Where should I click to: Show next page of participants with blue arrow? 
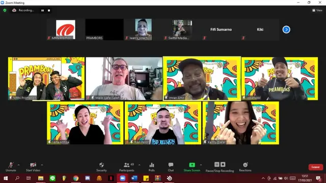(286, 29)
